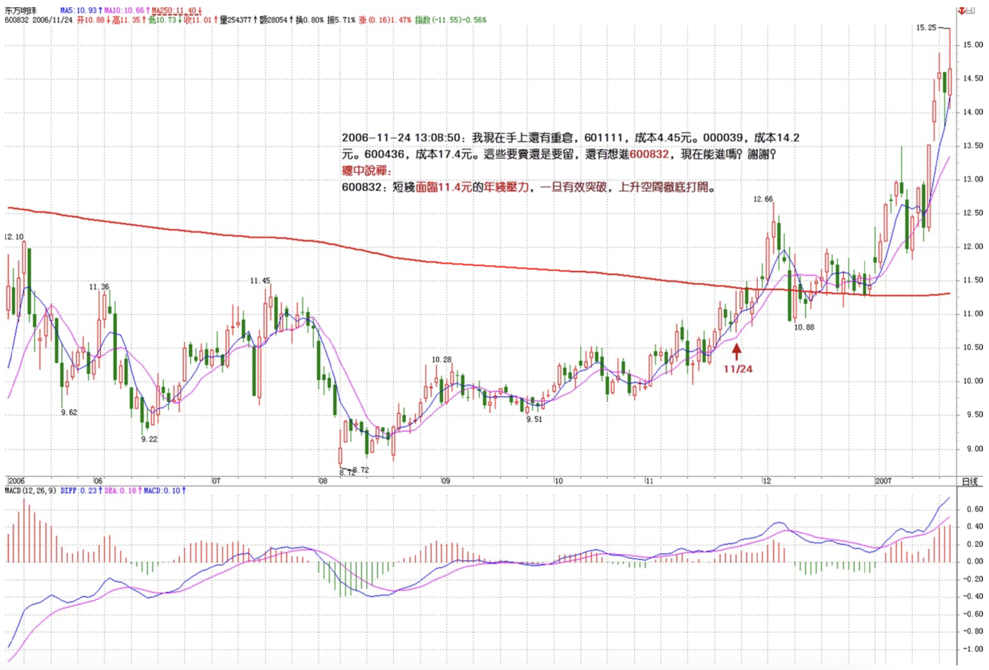The width and height of the screenshot is (989, 670).
Task: Click the 15.25 high price label
Action: (926, 28)
